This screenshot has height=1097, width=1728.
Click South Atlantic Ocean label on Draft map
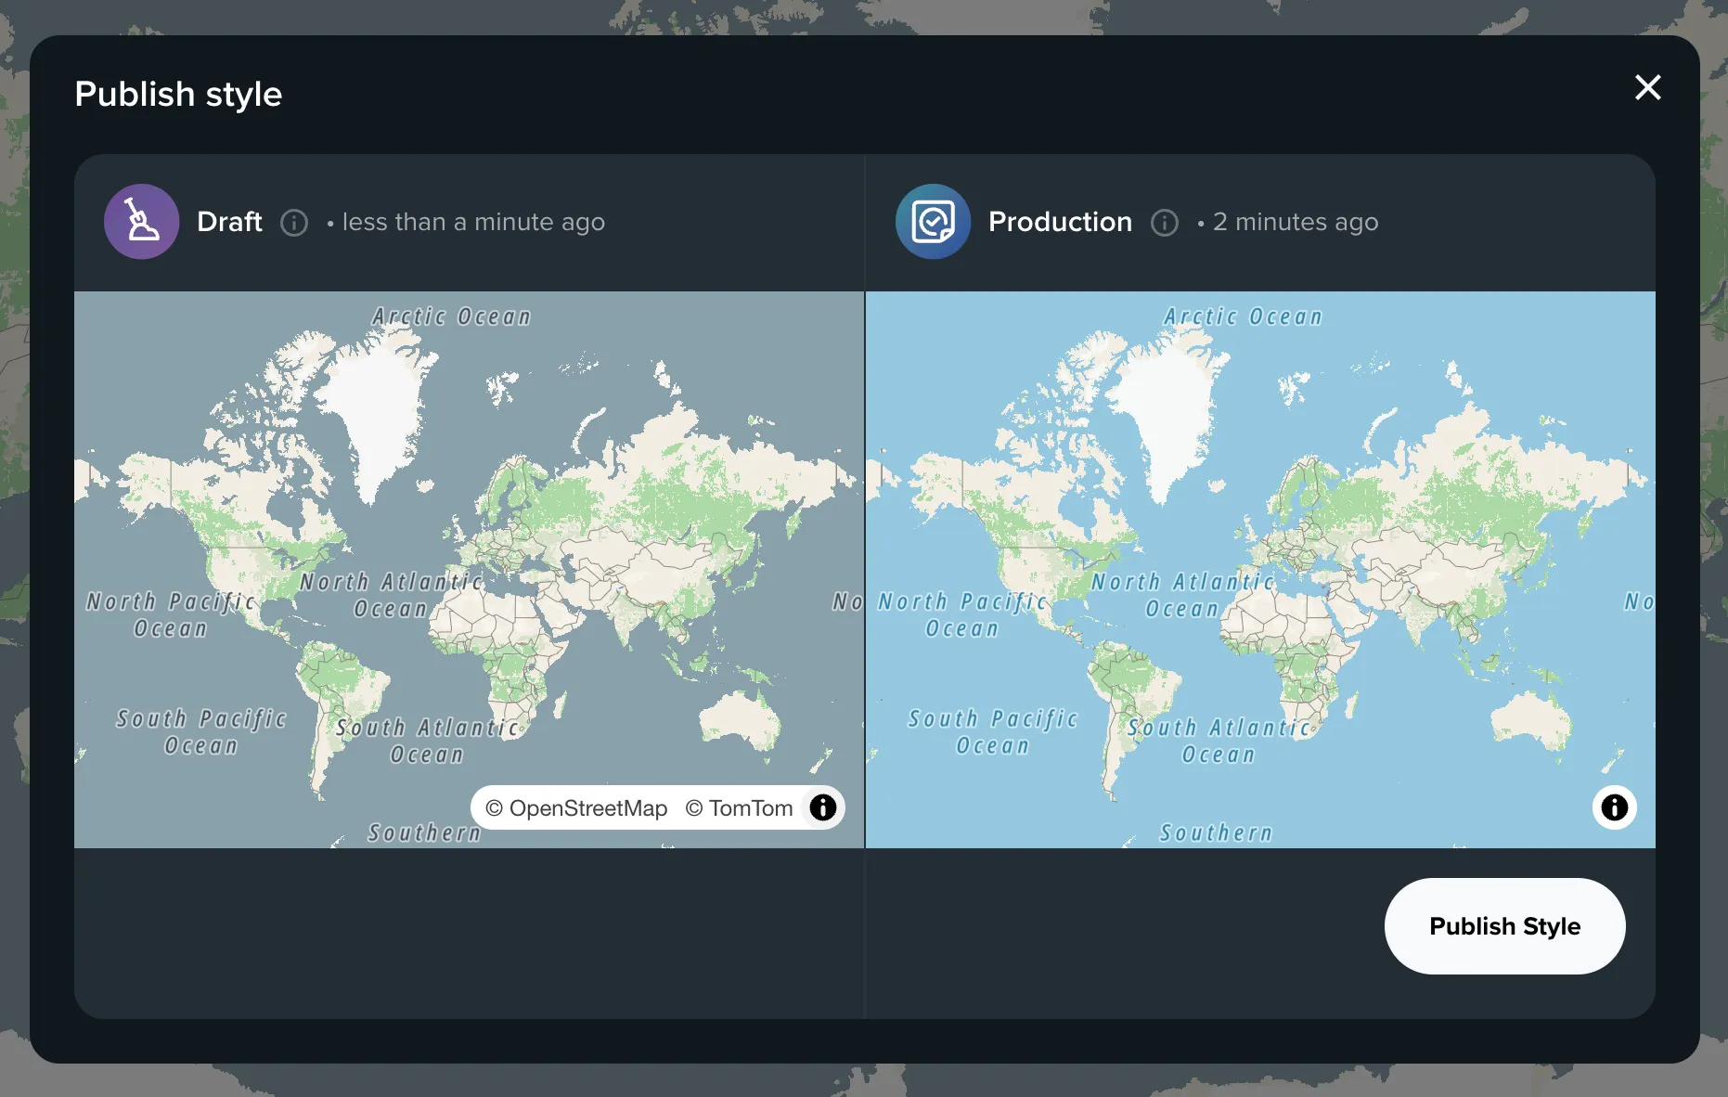(428, 741)
